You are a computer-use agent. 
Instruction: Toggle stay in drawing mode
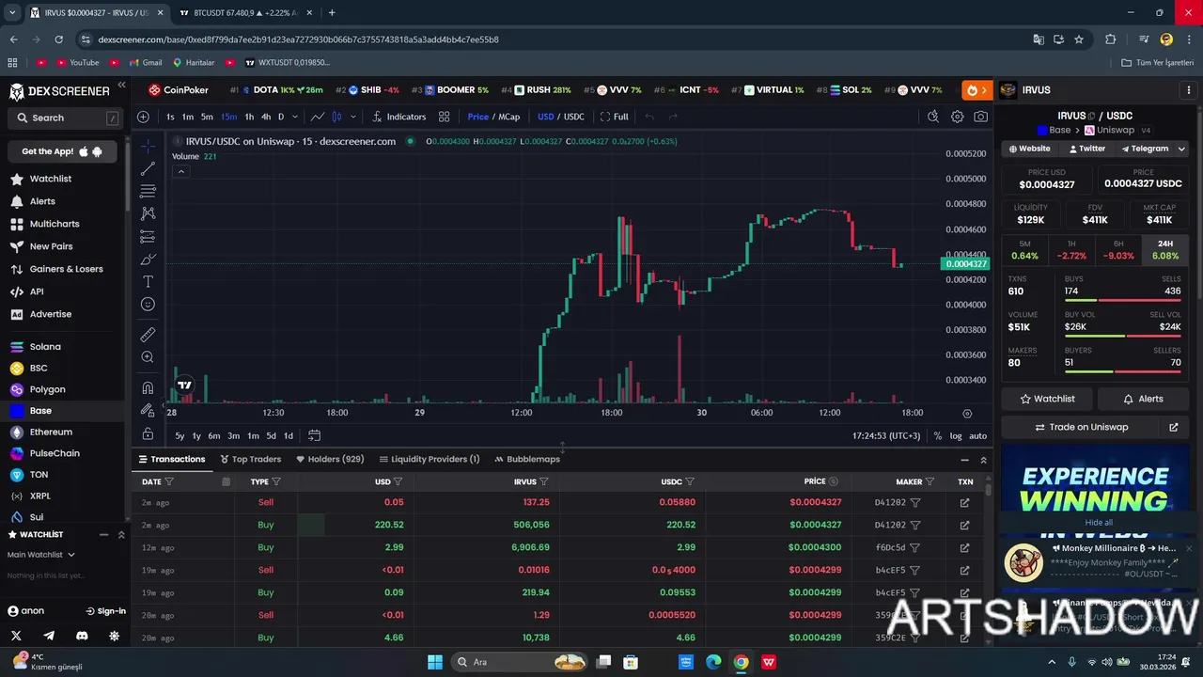point(148,410)
